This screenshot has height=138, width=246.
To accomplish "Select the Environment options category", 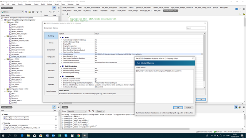I will pos(51,50).
